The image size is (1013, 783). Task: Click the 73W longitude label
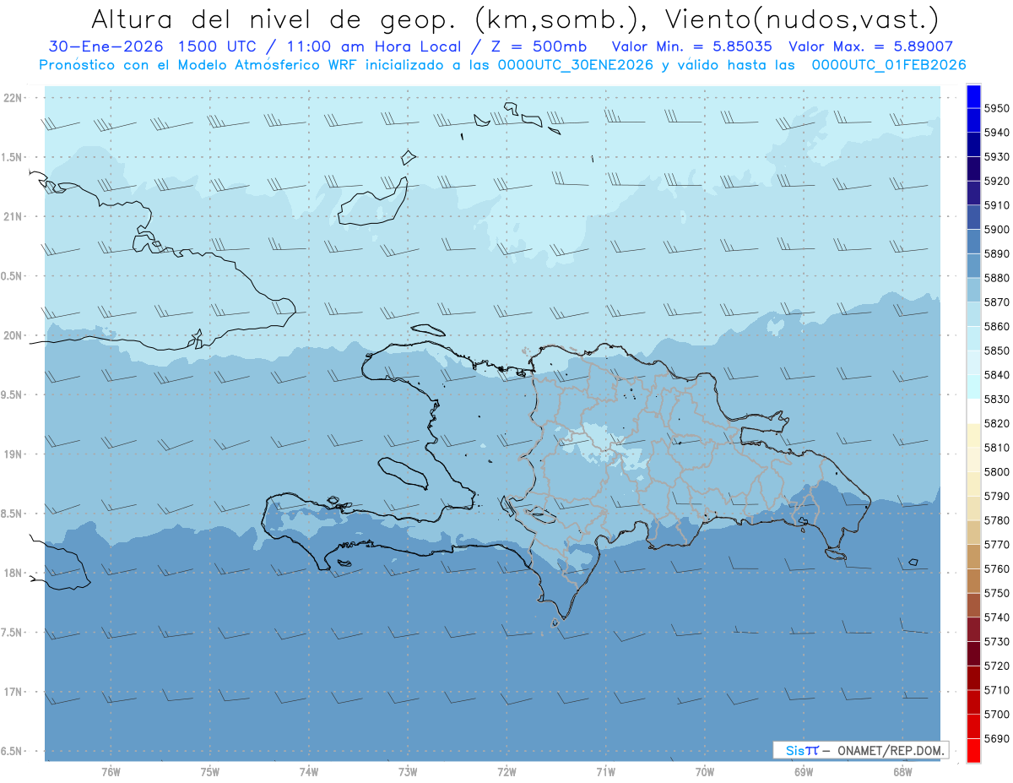point(408,771)
